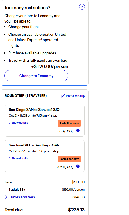Click the help icon next to 361 kg CO2

(78, 131)
